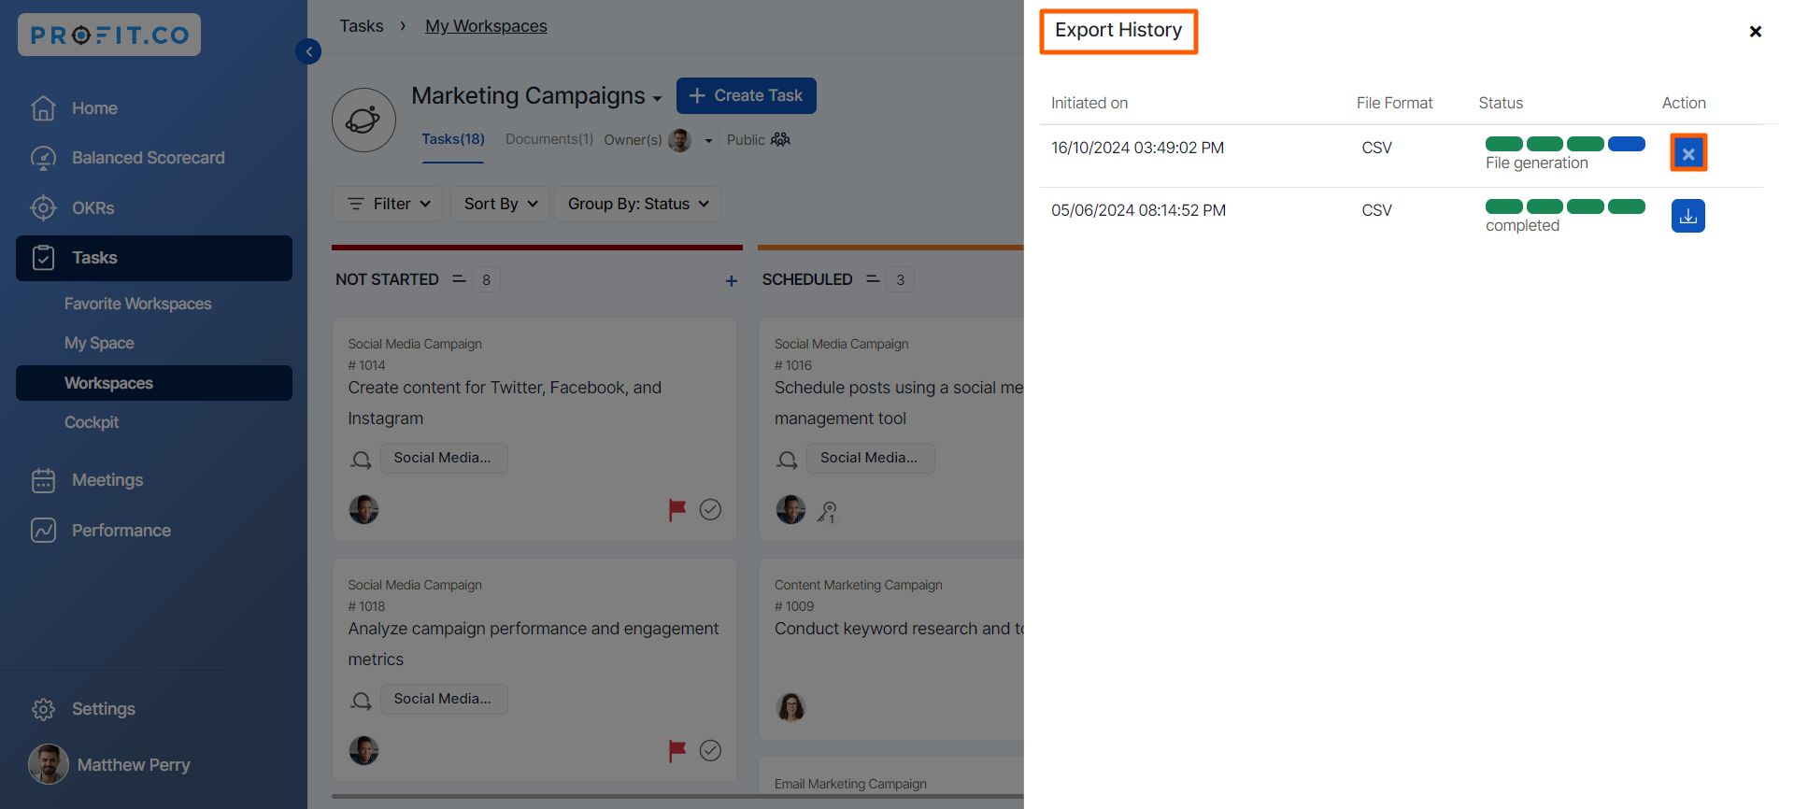Switch to the Documents(1) tab

(x=548, y=139)
